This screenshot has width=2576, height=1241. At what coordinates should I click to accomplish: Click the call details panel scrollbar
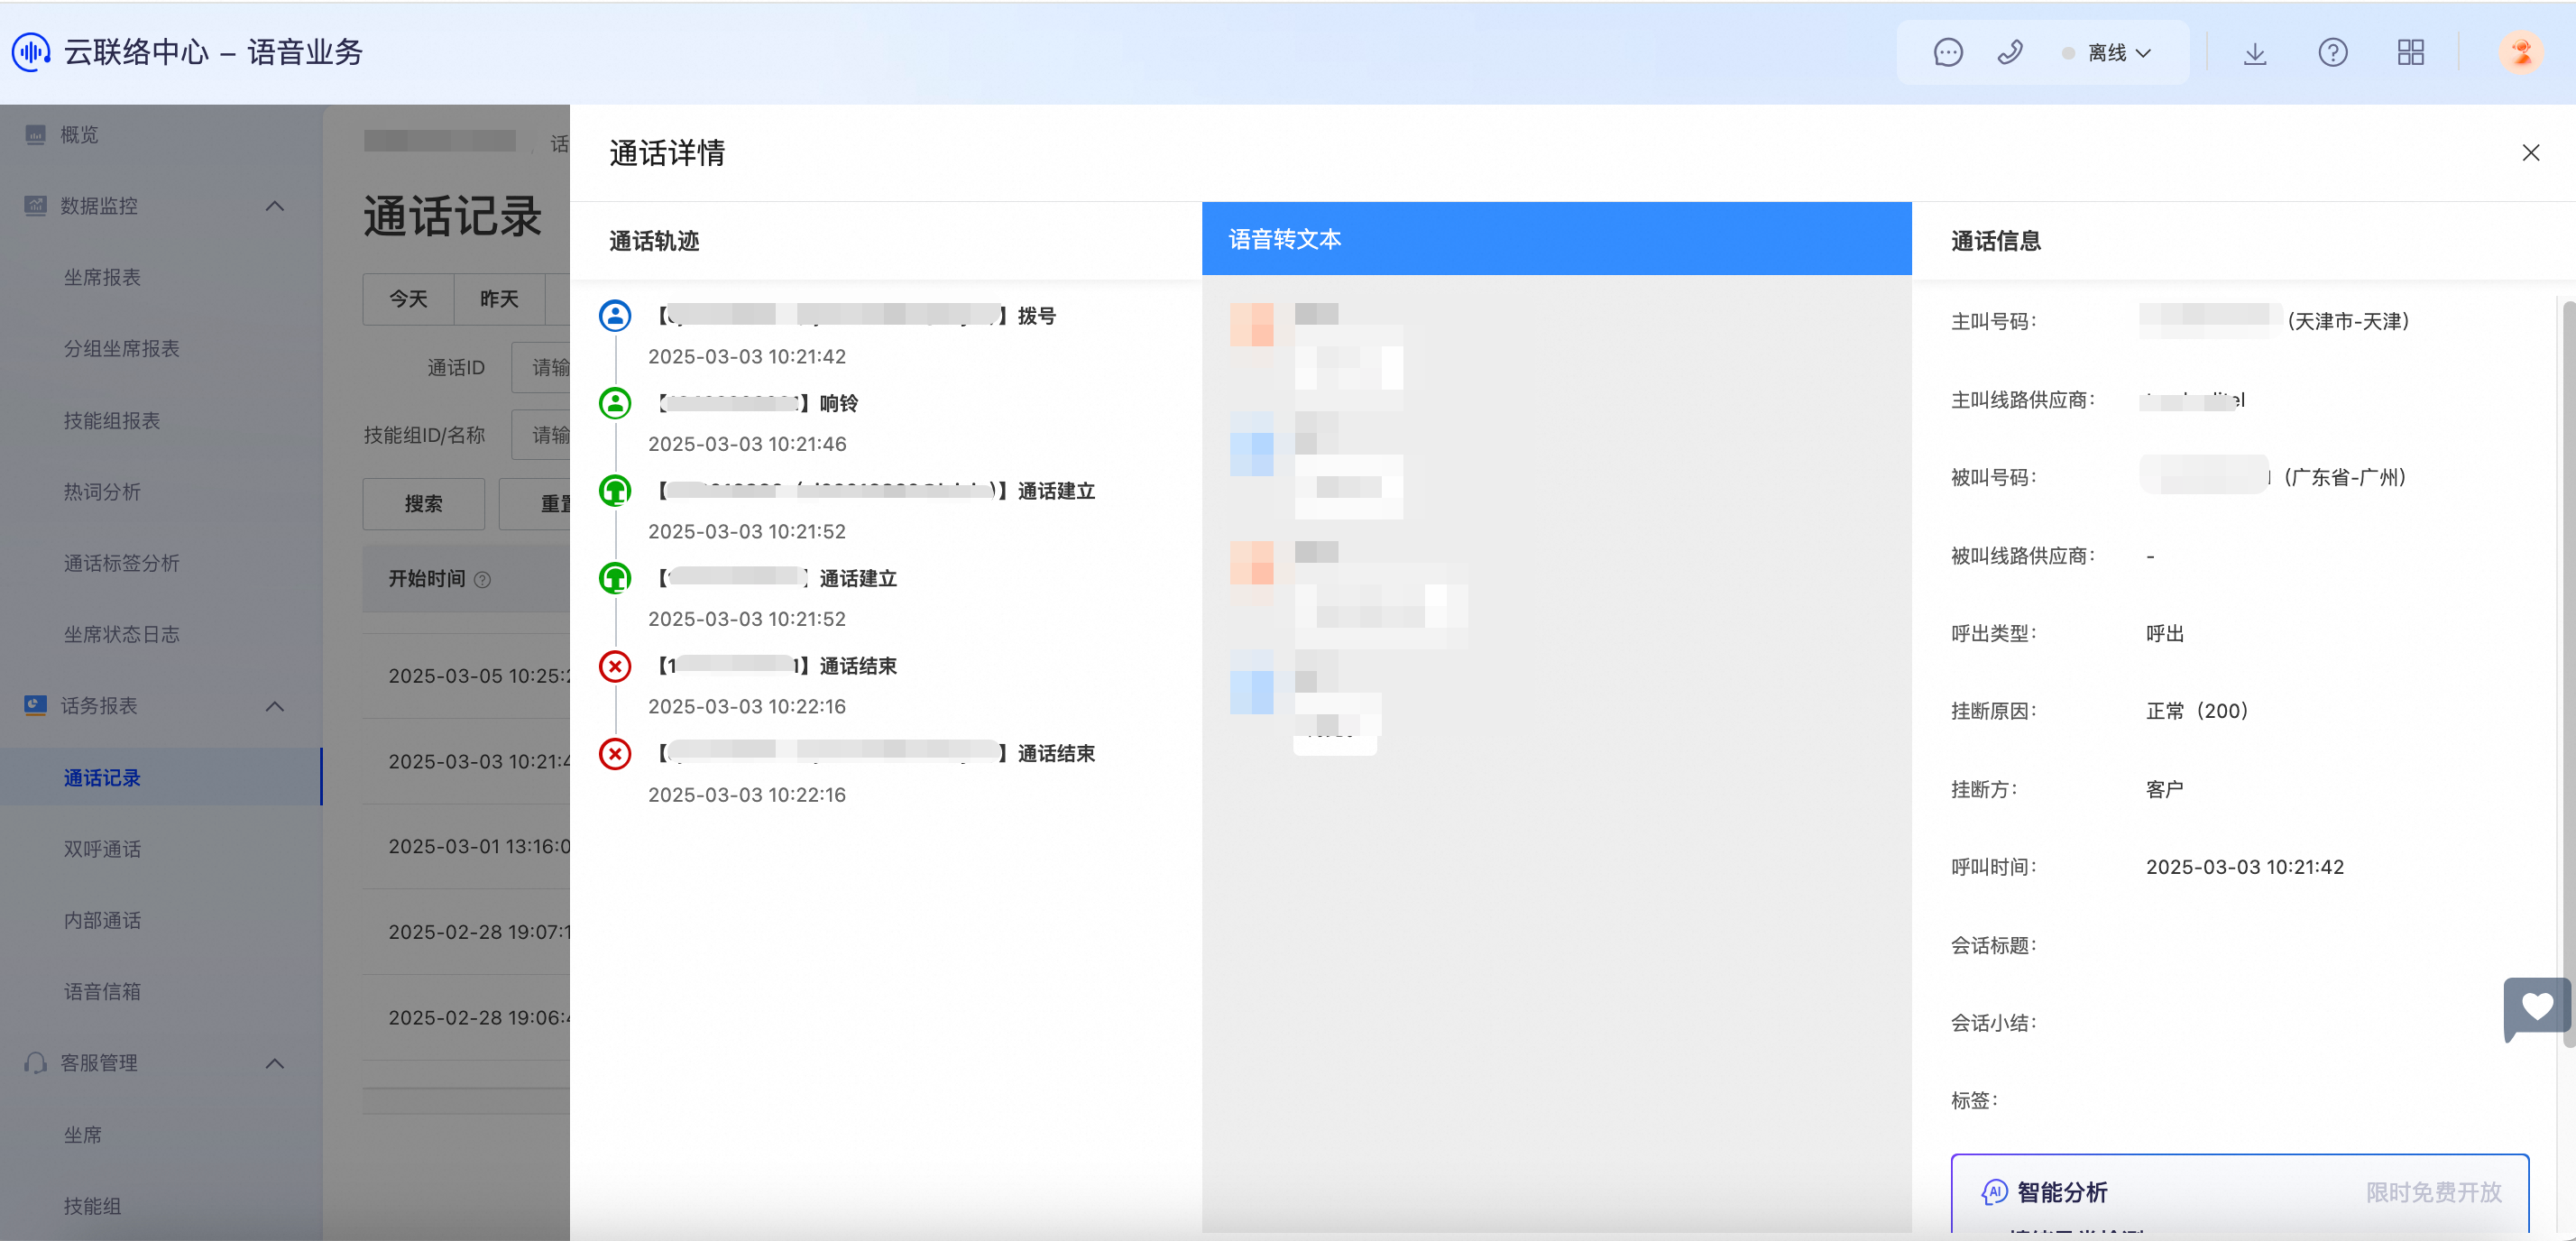click(2568, 675)
